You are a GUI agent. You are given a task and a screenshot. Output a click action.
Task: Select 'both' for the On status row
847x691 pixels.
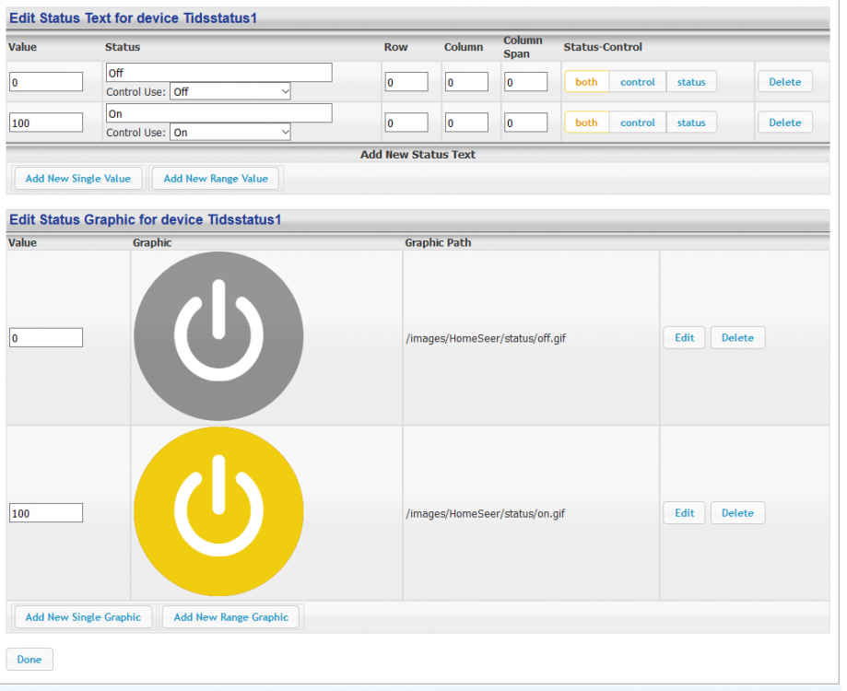[x=586, y=123]
